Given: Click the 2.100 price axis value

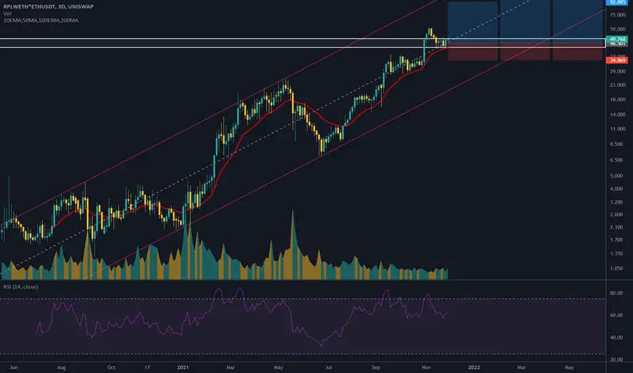Looking at the screenshot, I should click(617, 227).
